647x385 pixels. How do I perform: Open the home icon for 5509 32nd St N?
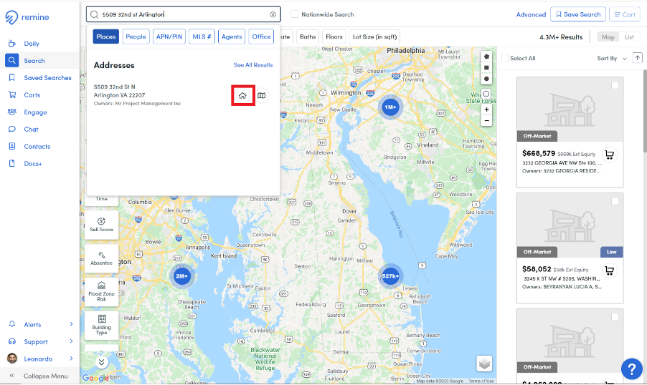(x=242, y=95)
